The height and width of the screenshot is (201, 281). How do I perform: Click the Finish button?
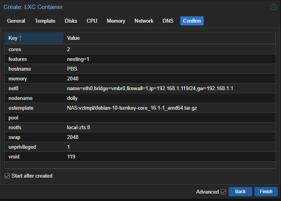coord(266,192)
